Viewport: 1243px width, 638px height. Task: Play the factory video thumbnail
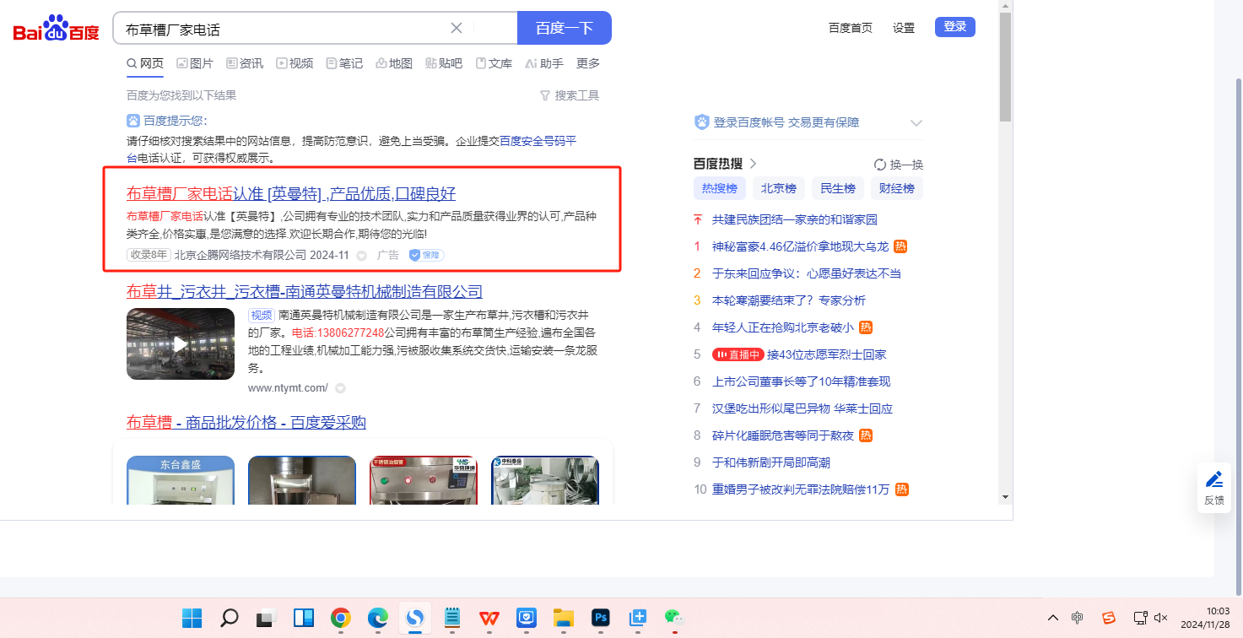(181, 343)
